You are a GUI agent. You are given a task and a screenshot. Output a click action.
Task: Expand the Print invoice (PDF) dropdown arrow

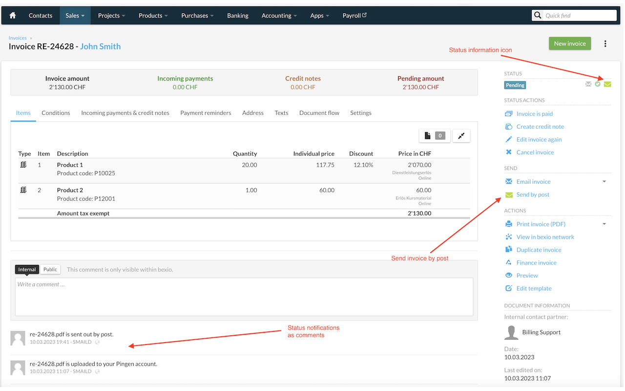pos(604,224)
